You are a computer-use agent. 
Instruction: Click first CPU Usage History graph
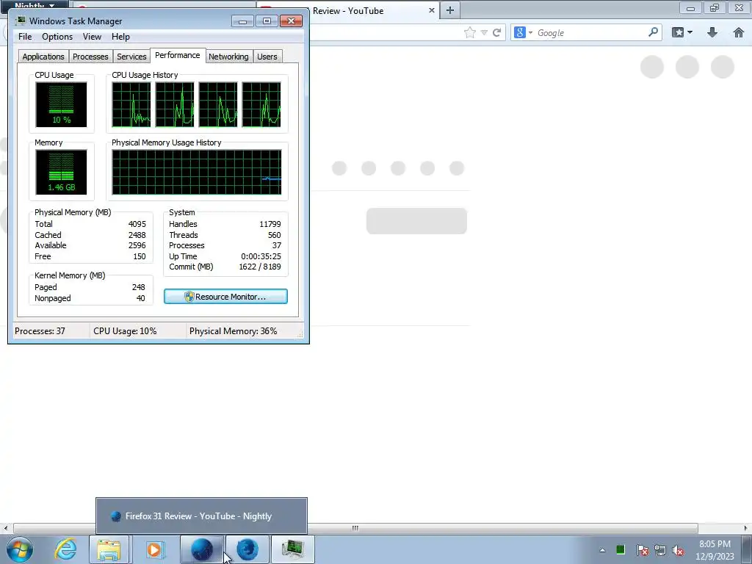point(131,104)
